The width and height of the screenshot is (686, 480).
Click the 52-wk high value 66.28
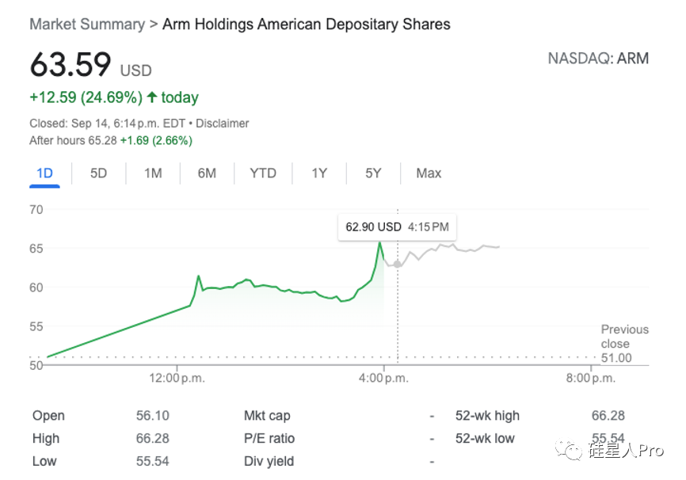[x=608, y=416]
